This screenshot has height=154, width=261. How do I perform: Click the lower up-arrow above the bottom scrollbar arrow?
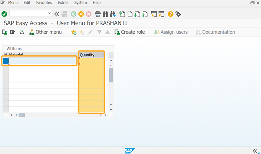click(111, 105)
